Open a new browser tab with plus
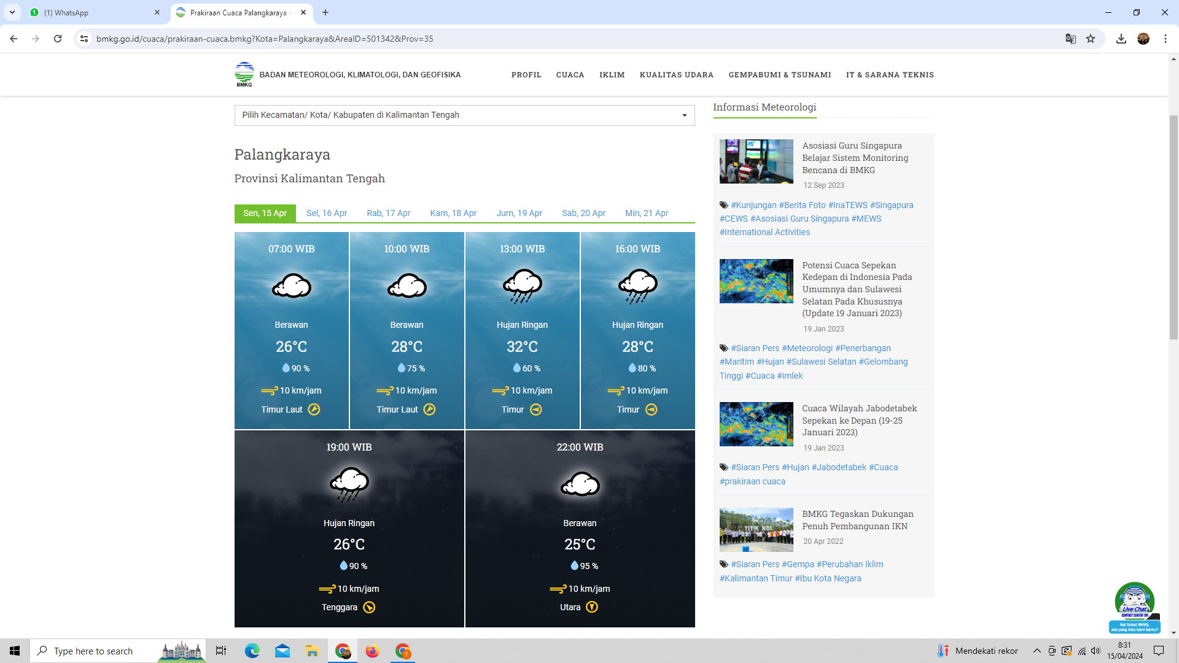 pos(325,12)
